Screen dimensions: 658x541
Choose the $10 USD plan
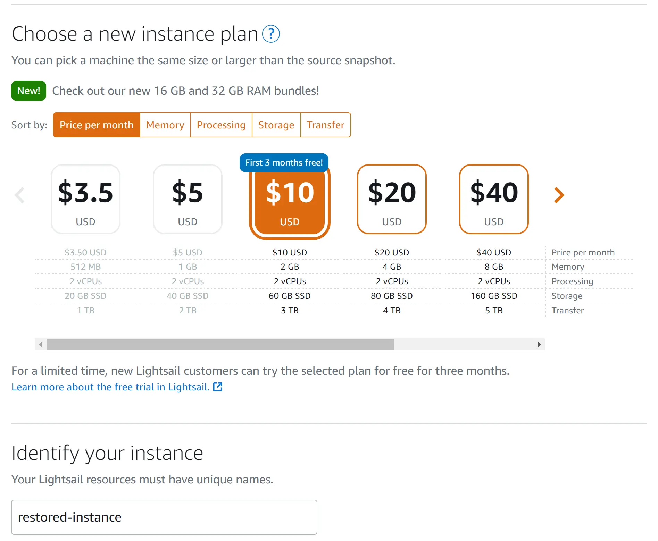[290, 201]
